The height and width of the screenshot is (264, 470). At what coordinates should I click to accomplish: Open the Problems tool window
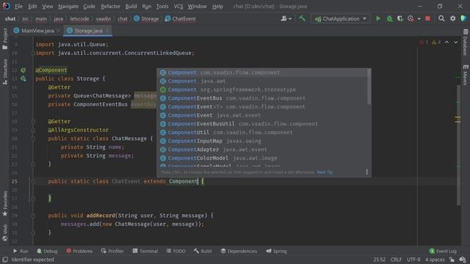(79, 251)
